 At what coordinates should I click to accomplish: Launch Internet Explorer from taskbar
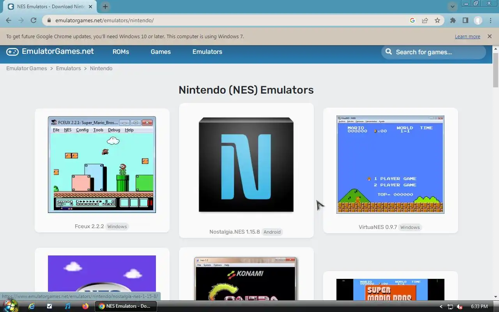(x=32, y=306)
